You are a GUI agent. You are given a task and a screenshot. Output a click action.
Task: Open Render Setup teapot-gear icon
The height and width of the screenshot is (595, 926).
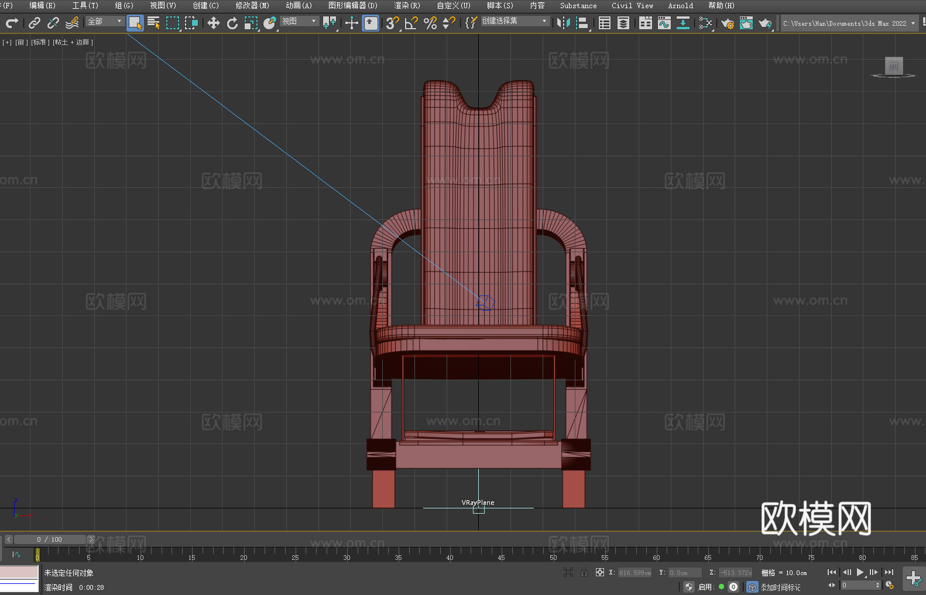coord(728,23)
